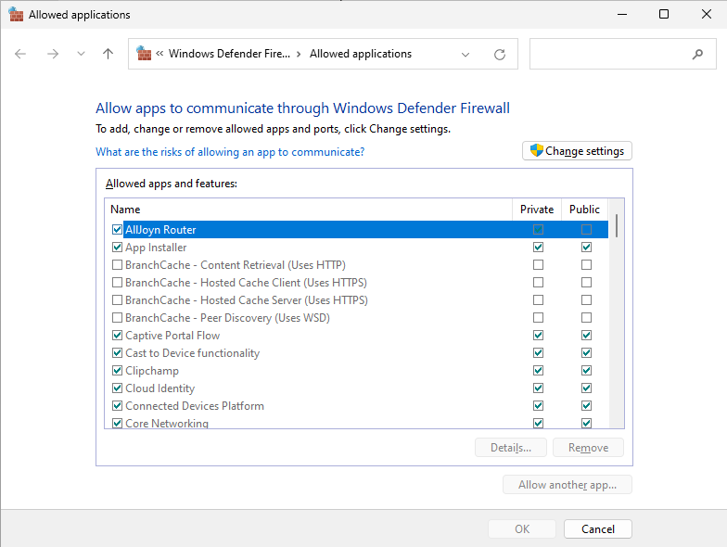Click the Public column header

(584, 210)
